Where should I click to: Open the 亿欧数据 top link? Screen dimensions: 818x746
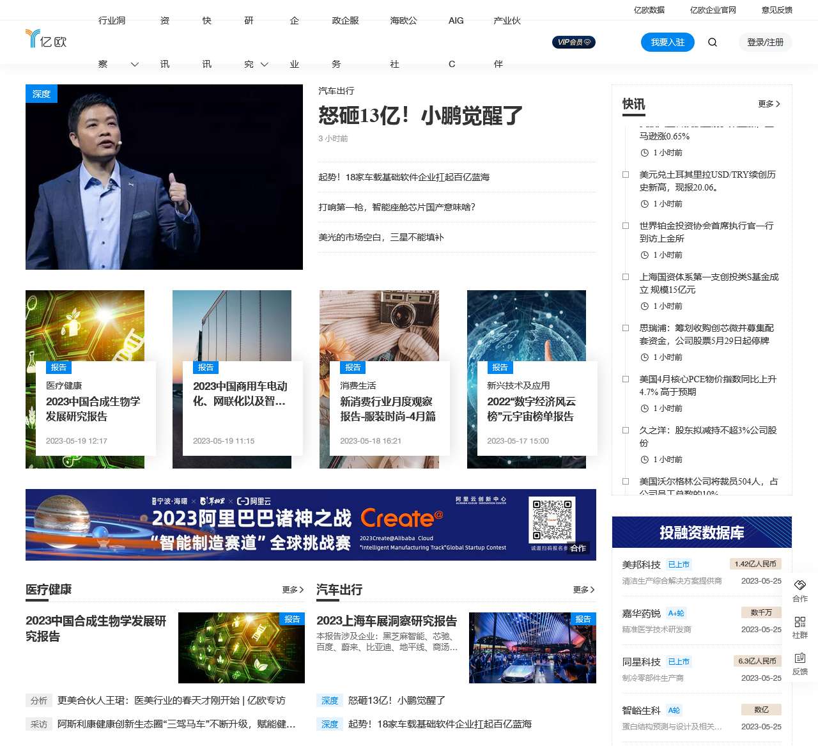649,10
